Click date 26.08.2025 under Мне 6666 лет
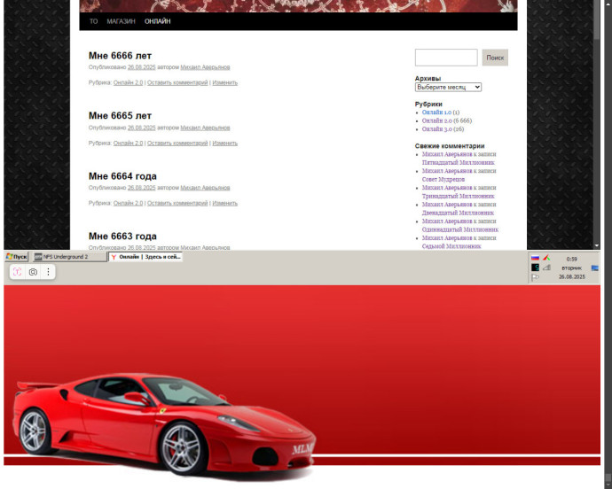This screenshot has width=612, height=489. pos(141,67)
